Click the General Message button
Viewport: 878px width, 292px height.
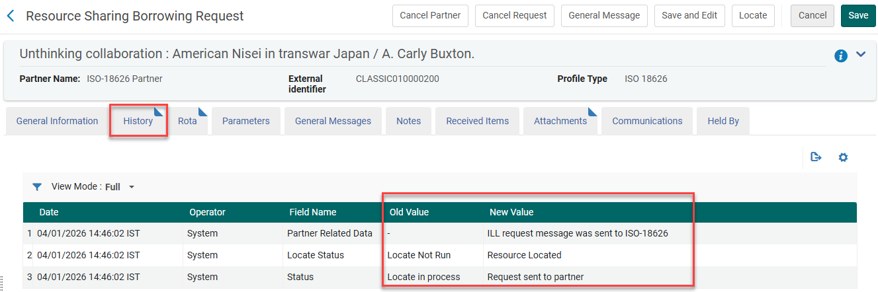point(604,16)
